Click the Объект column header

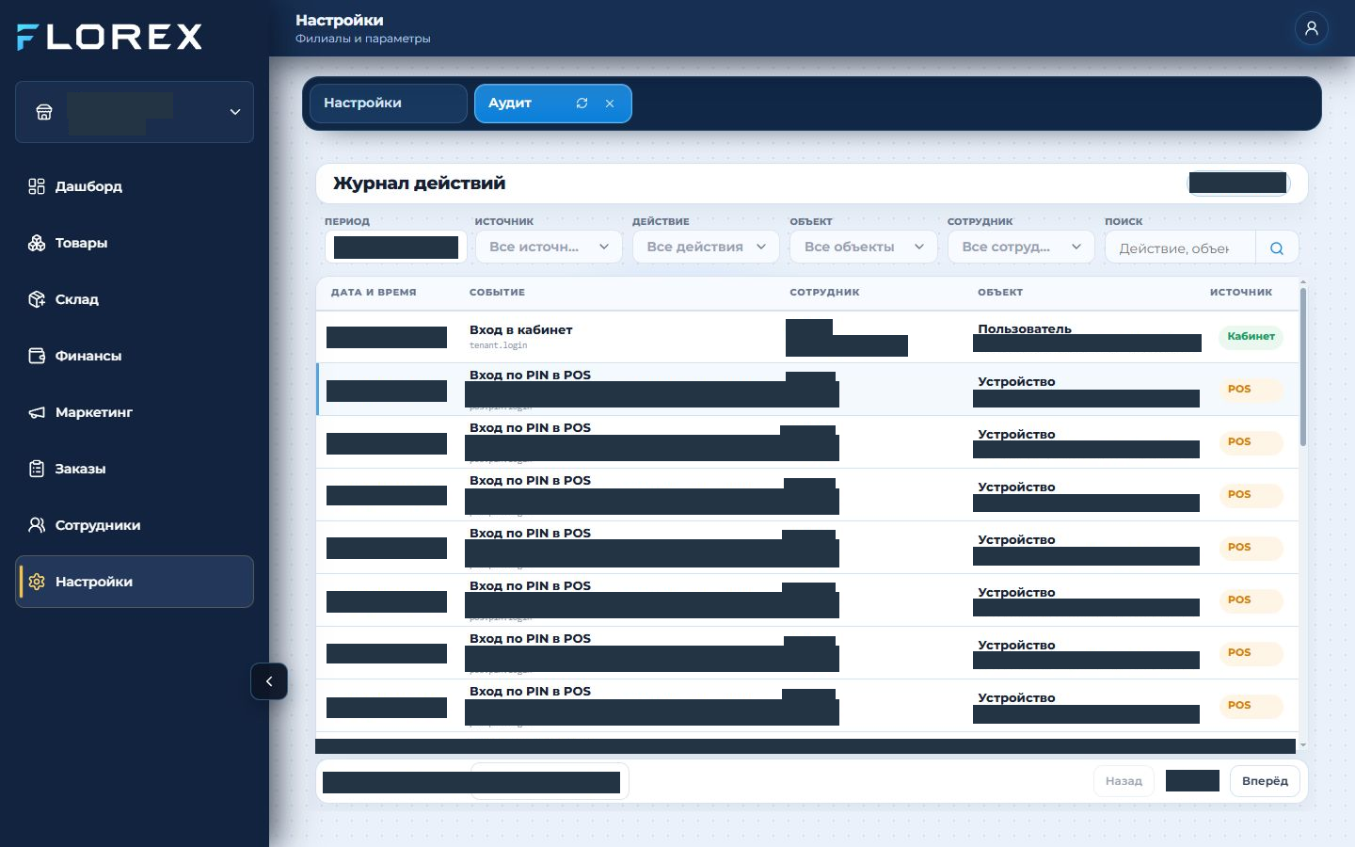pyautogui.click(x=1000, y=293)
